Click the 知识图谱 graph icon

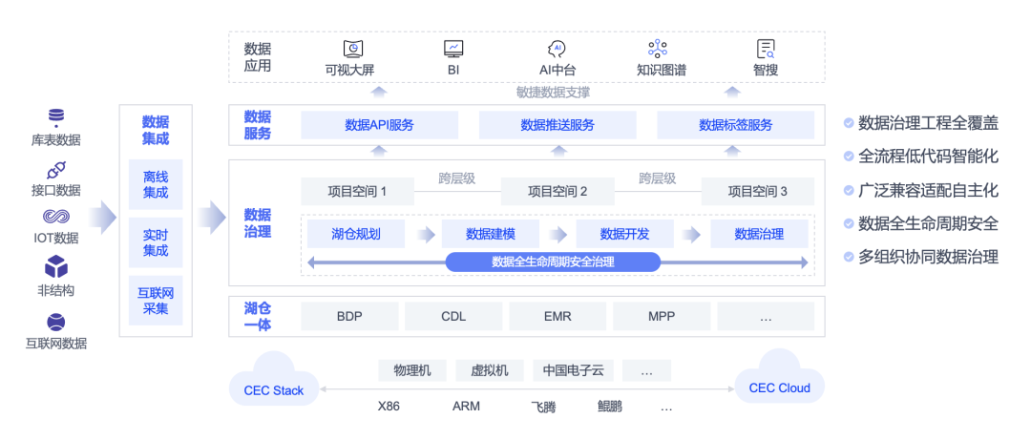(659, 49)
